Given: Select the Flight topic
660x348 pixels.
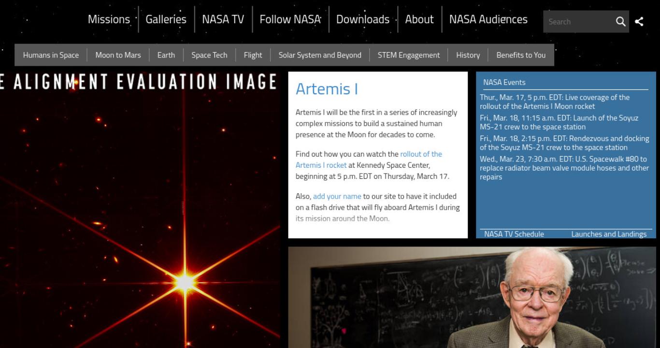Looking at the screenshot, I should tap(253, 55).
